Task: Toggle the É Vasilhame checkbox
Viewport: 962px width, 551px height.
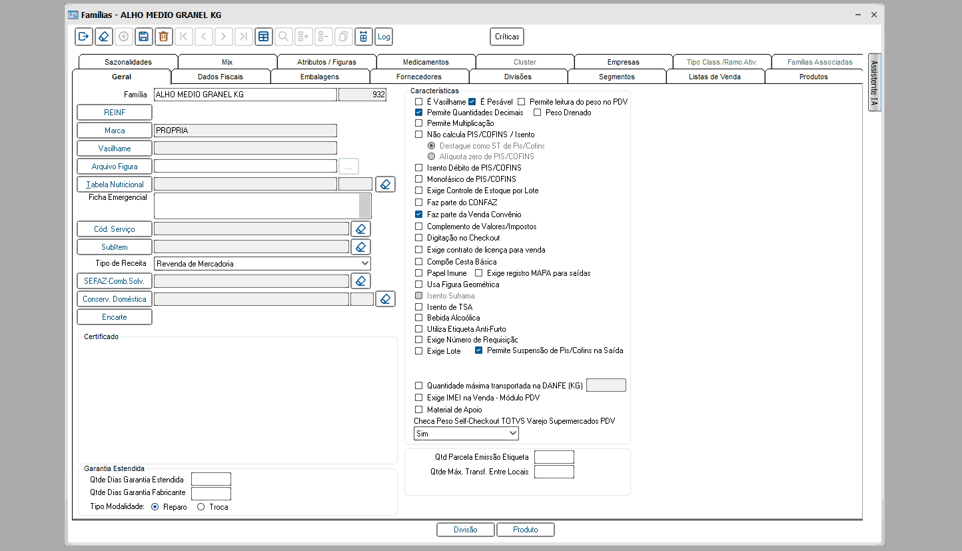Action: 418,102
